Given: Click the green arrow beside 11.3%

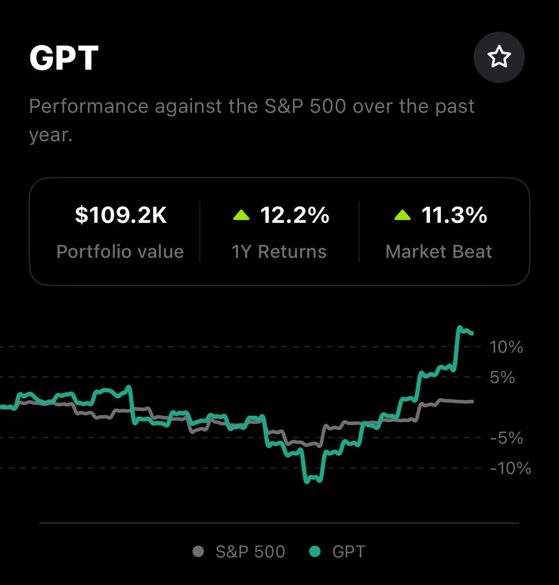Looking at the screenshot, I should pyautogui.click(x=402, y=215).
